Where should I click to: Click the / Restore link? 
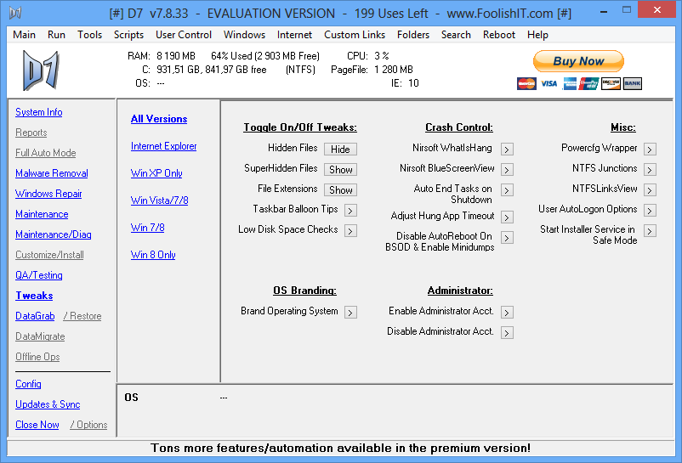tap(82, 316)
